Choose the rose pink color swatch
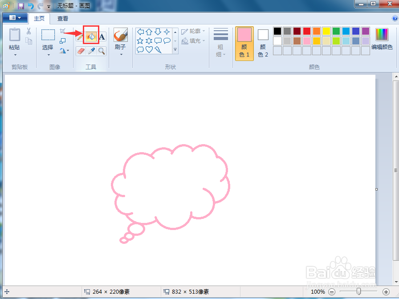The image size is (399, 299). point(307,41)
